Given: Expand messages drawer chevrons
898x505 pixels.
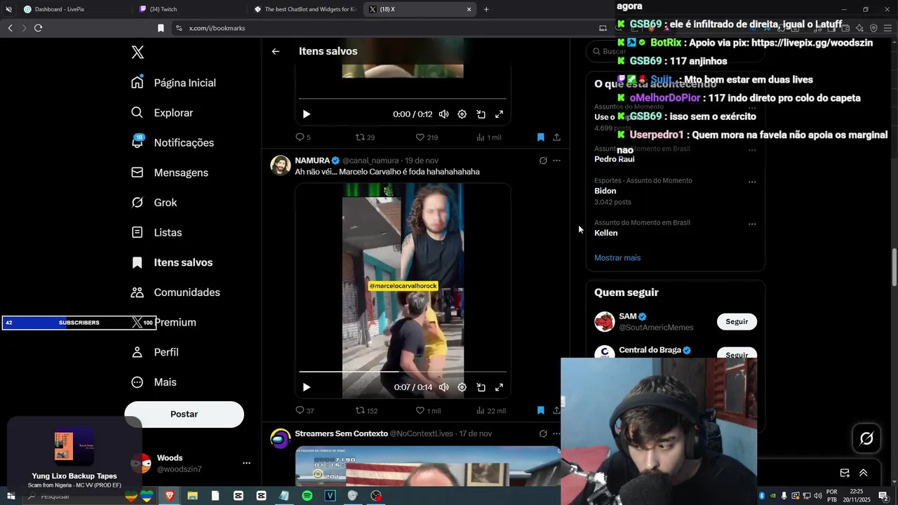Looking at the screenshot, I should pyautogui.click(x=864, y=473).
